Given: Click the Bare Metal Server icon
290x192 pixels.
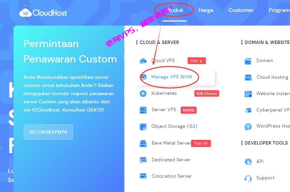Looking at the screenshot, I should [x=143, y=143].
